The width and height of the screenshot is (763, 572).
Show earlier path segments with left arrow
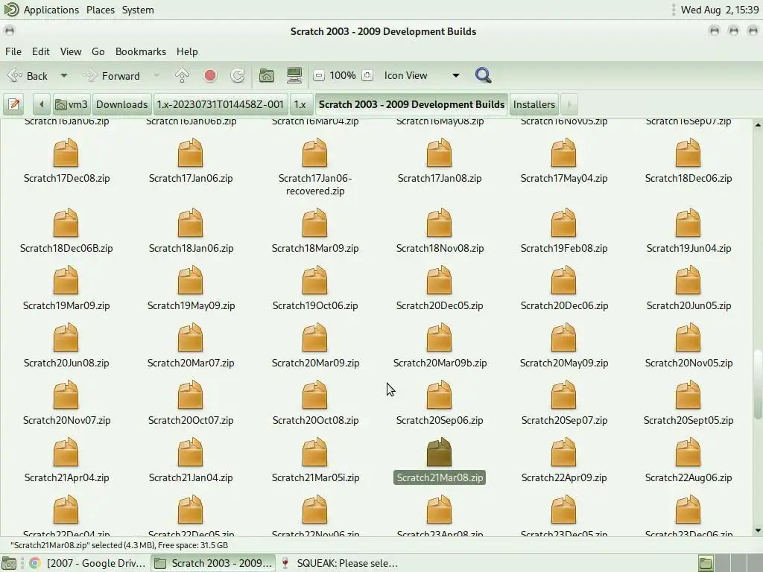(42, 104)
